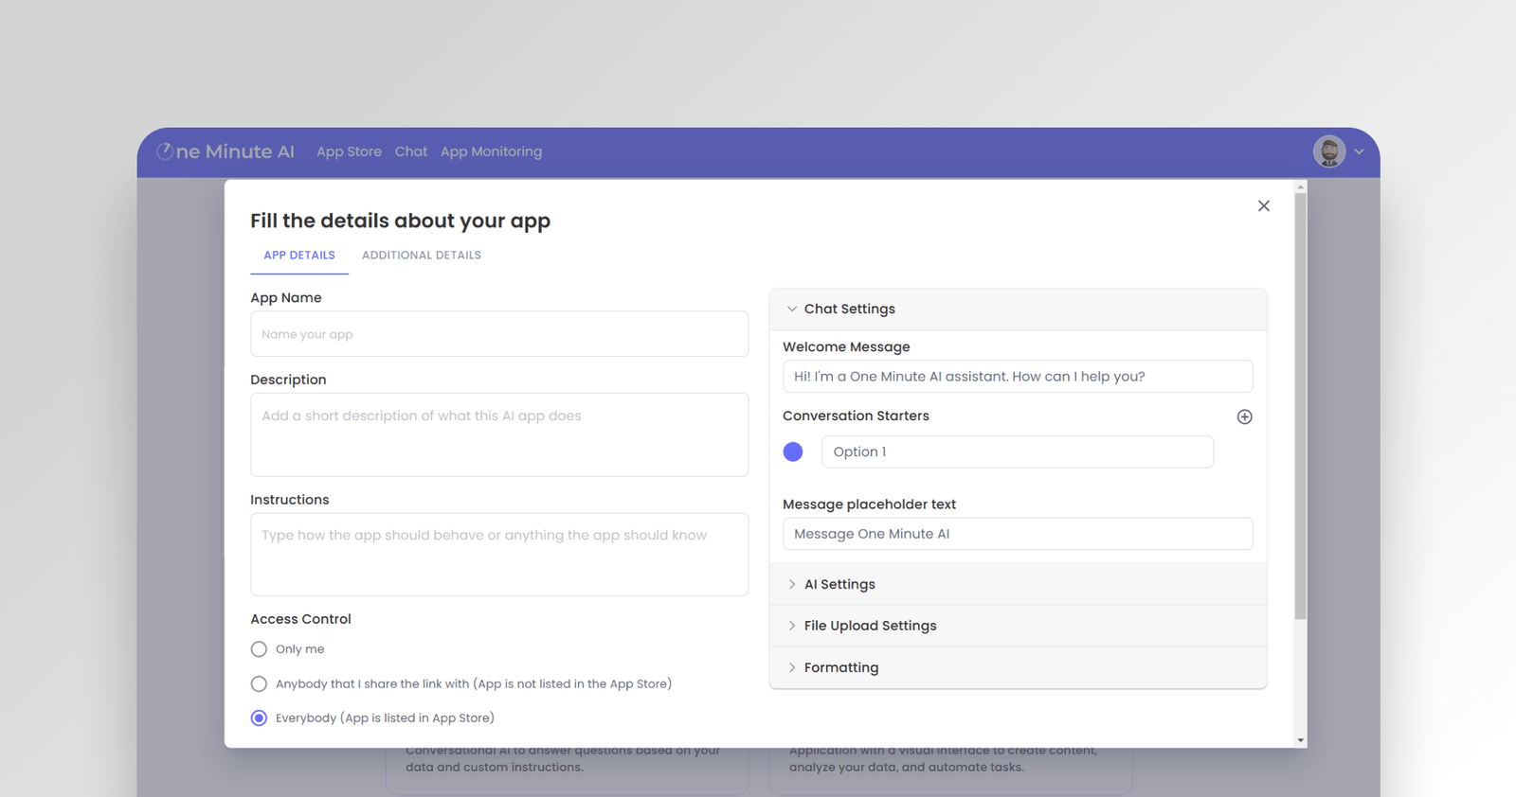Click the dialog's vertical scrollbar

click(x=1300, y=407)
